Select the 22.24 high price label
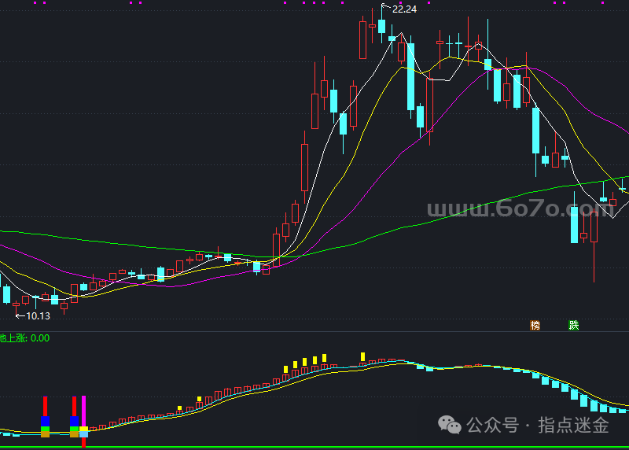The image size is (629, 450). 404,9
